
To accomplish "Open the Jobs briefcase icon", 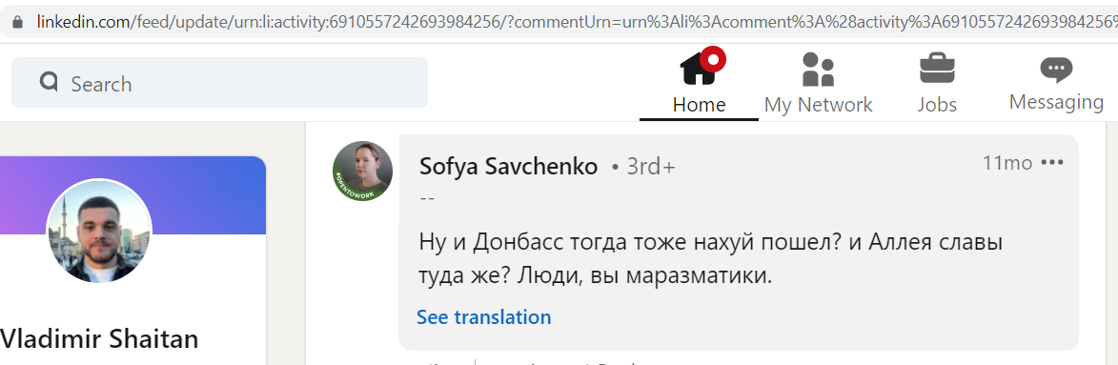I will pos(937,69).
